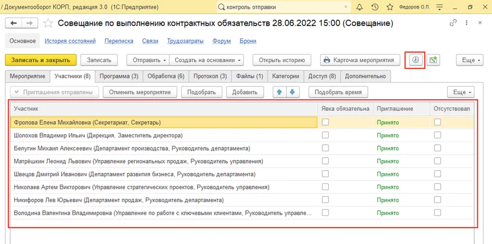Add this meeting to favorites star
The height and width of the screenshot is (244, 492).
tap(48, 23)
